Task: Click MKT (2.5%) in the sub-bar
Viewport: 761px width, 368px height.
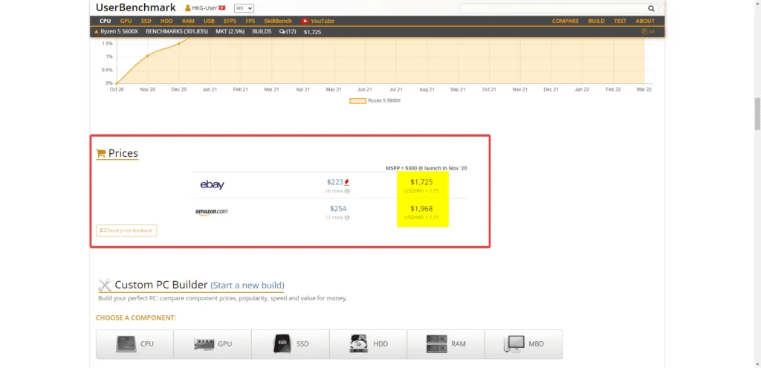Action: click(x=230, y=31)
